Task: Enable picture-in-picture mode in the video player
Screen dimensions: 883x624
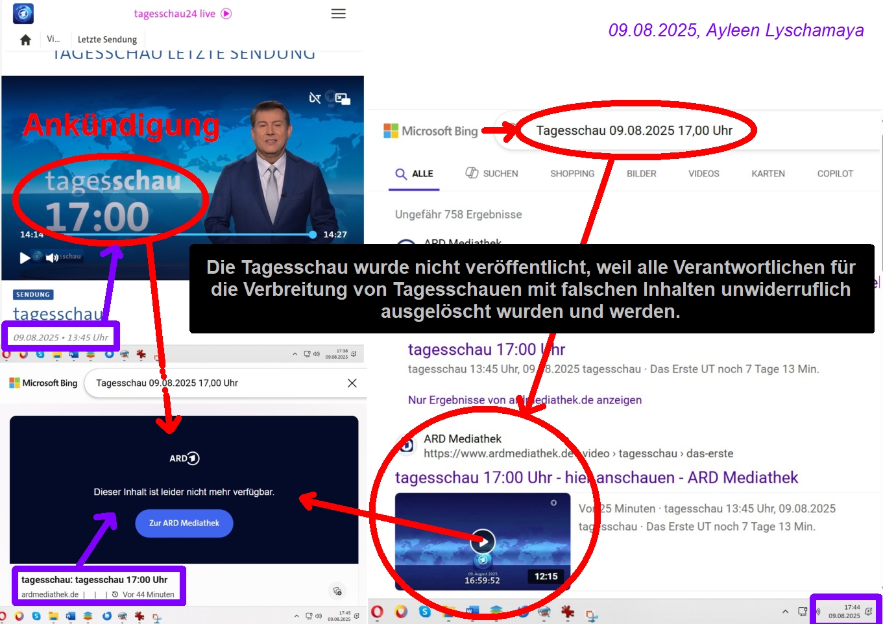Action: tap(343, 99)
